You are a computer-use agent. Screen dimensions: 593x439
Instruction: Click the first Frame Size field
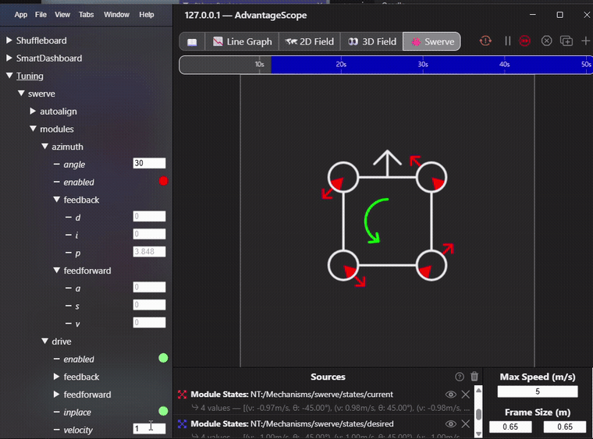tap(510, 427)
